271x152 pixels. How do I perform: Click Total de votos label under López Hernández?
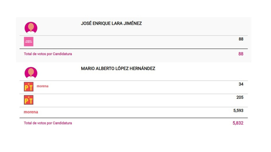point(48,123)
